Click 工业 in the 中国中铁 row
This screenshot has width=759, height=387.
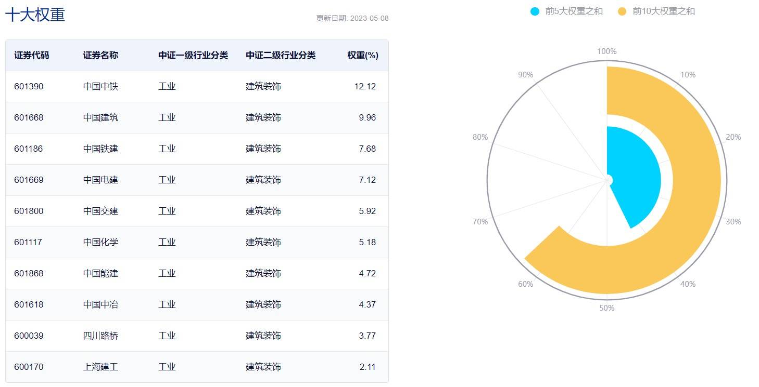(167, 87)
